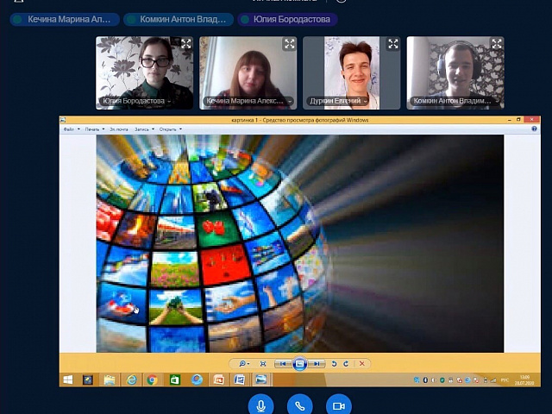Open the Печать menu in Photo Viewer
This screenshot has width=552, height=414.
click(94, 129)
